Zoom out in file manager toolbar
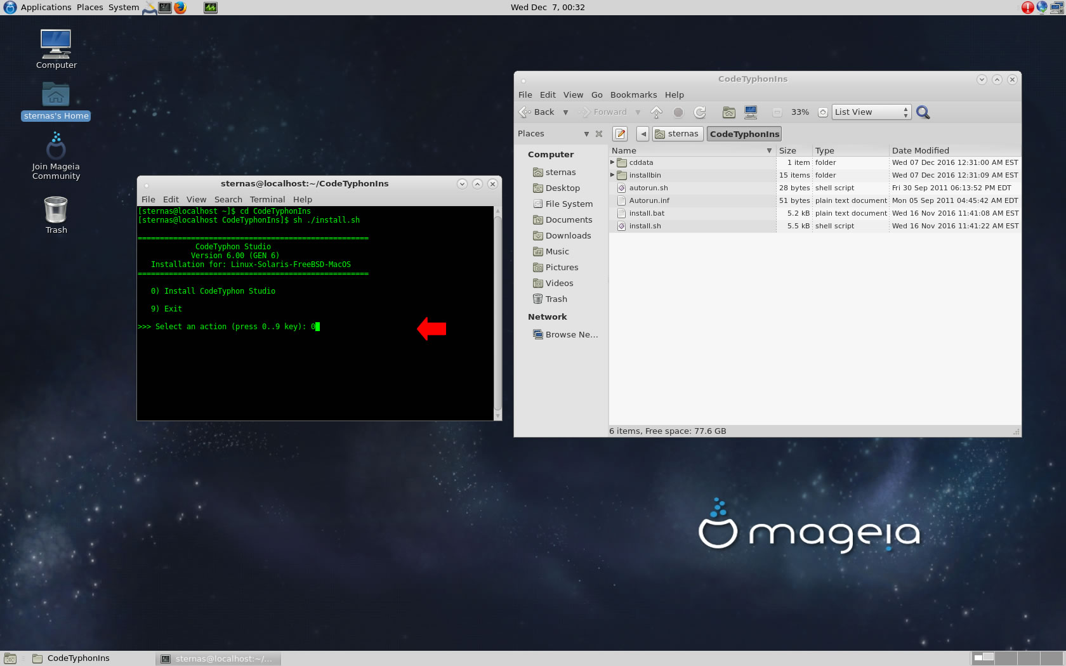This screenshot has width=1066, height=666. point(777,112)
